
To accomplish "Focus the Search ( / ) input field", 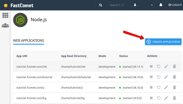I will click(117, 5).
